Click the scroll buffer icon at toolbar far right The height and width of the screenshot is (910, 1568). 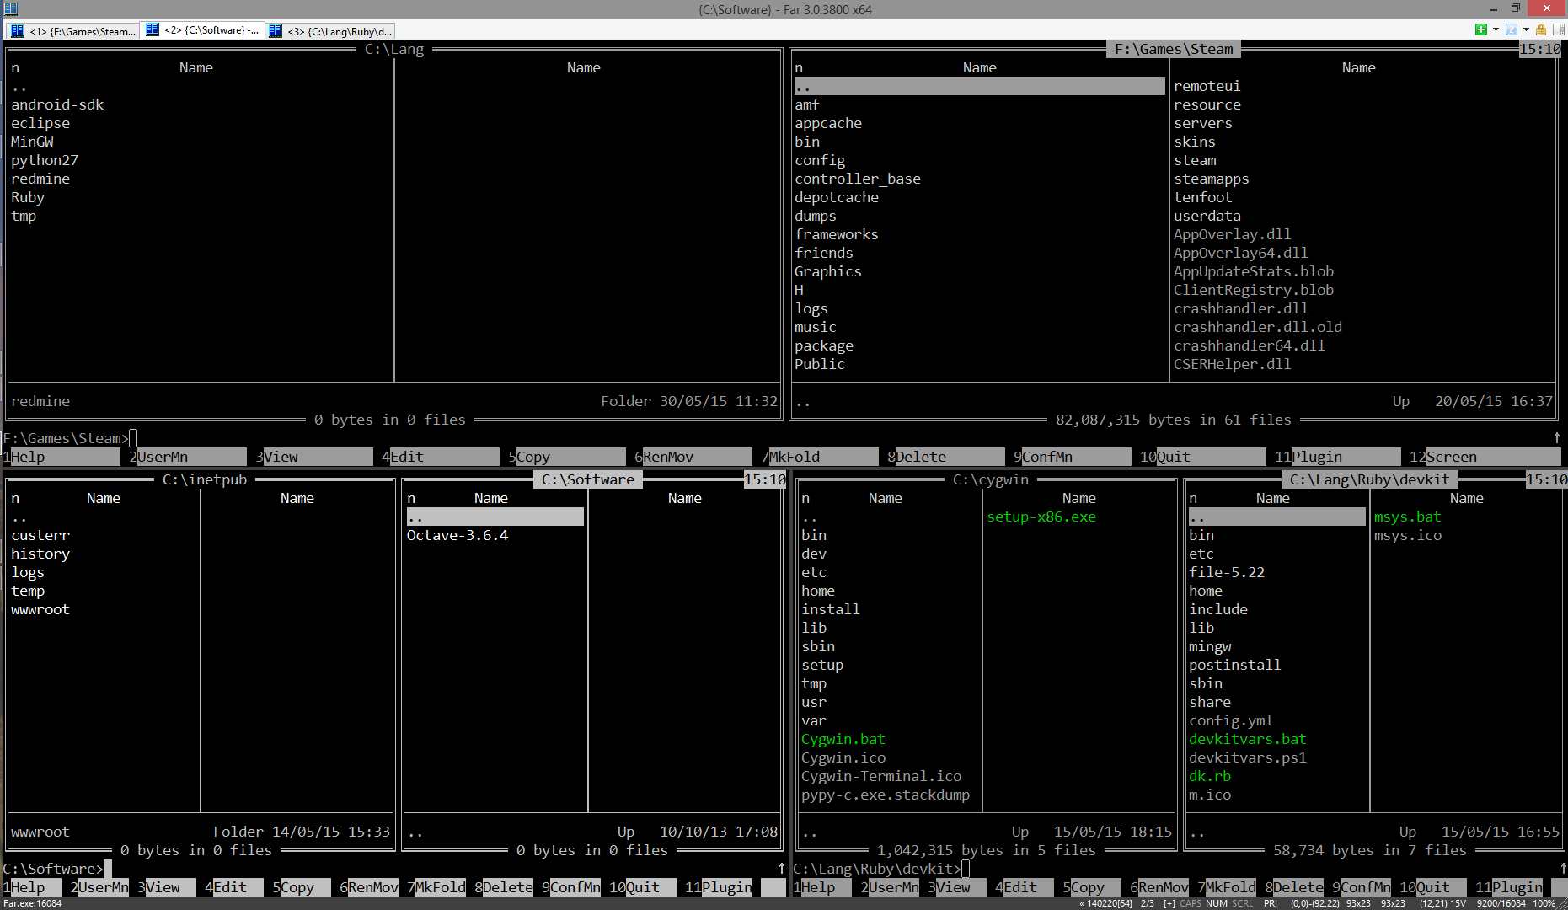1558,29
